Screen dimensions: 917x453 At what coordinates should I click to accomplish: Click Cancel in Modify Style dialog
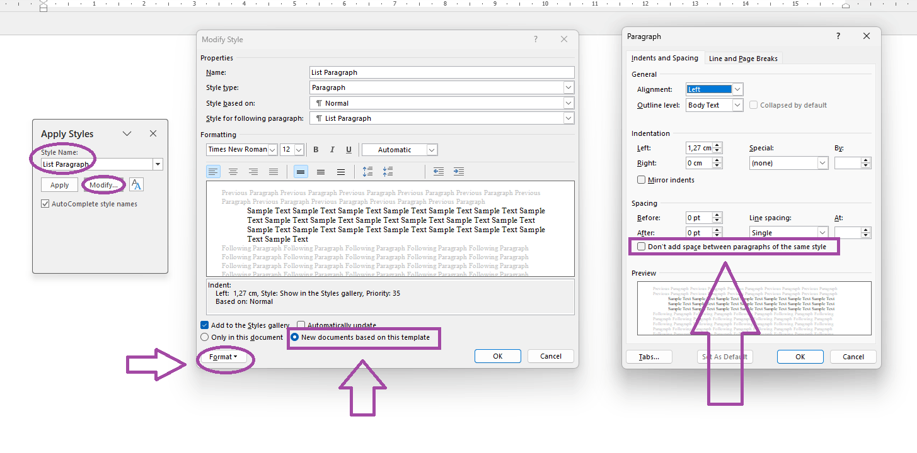[551, 356]
